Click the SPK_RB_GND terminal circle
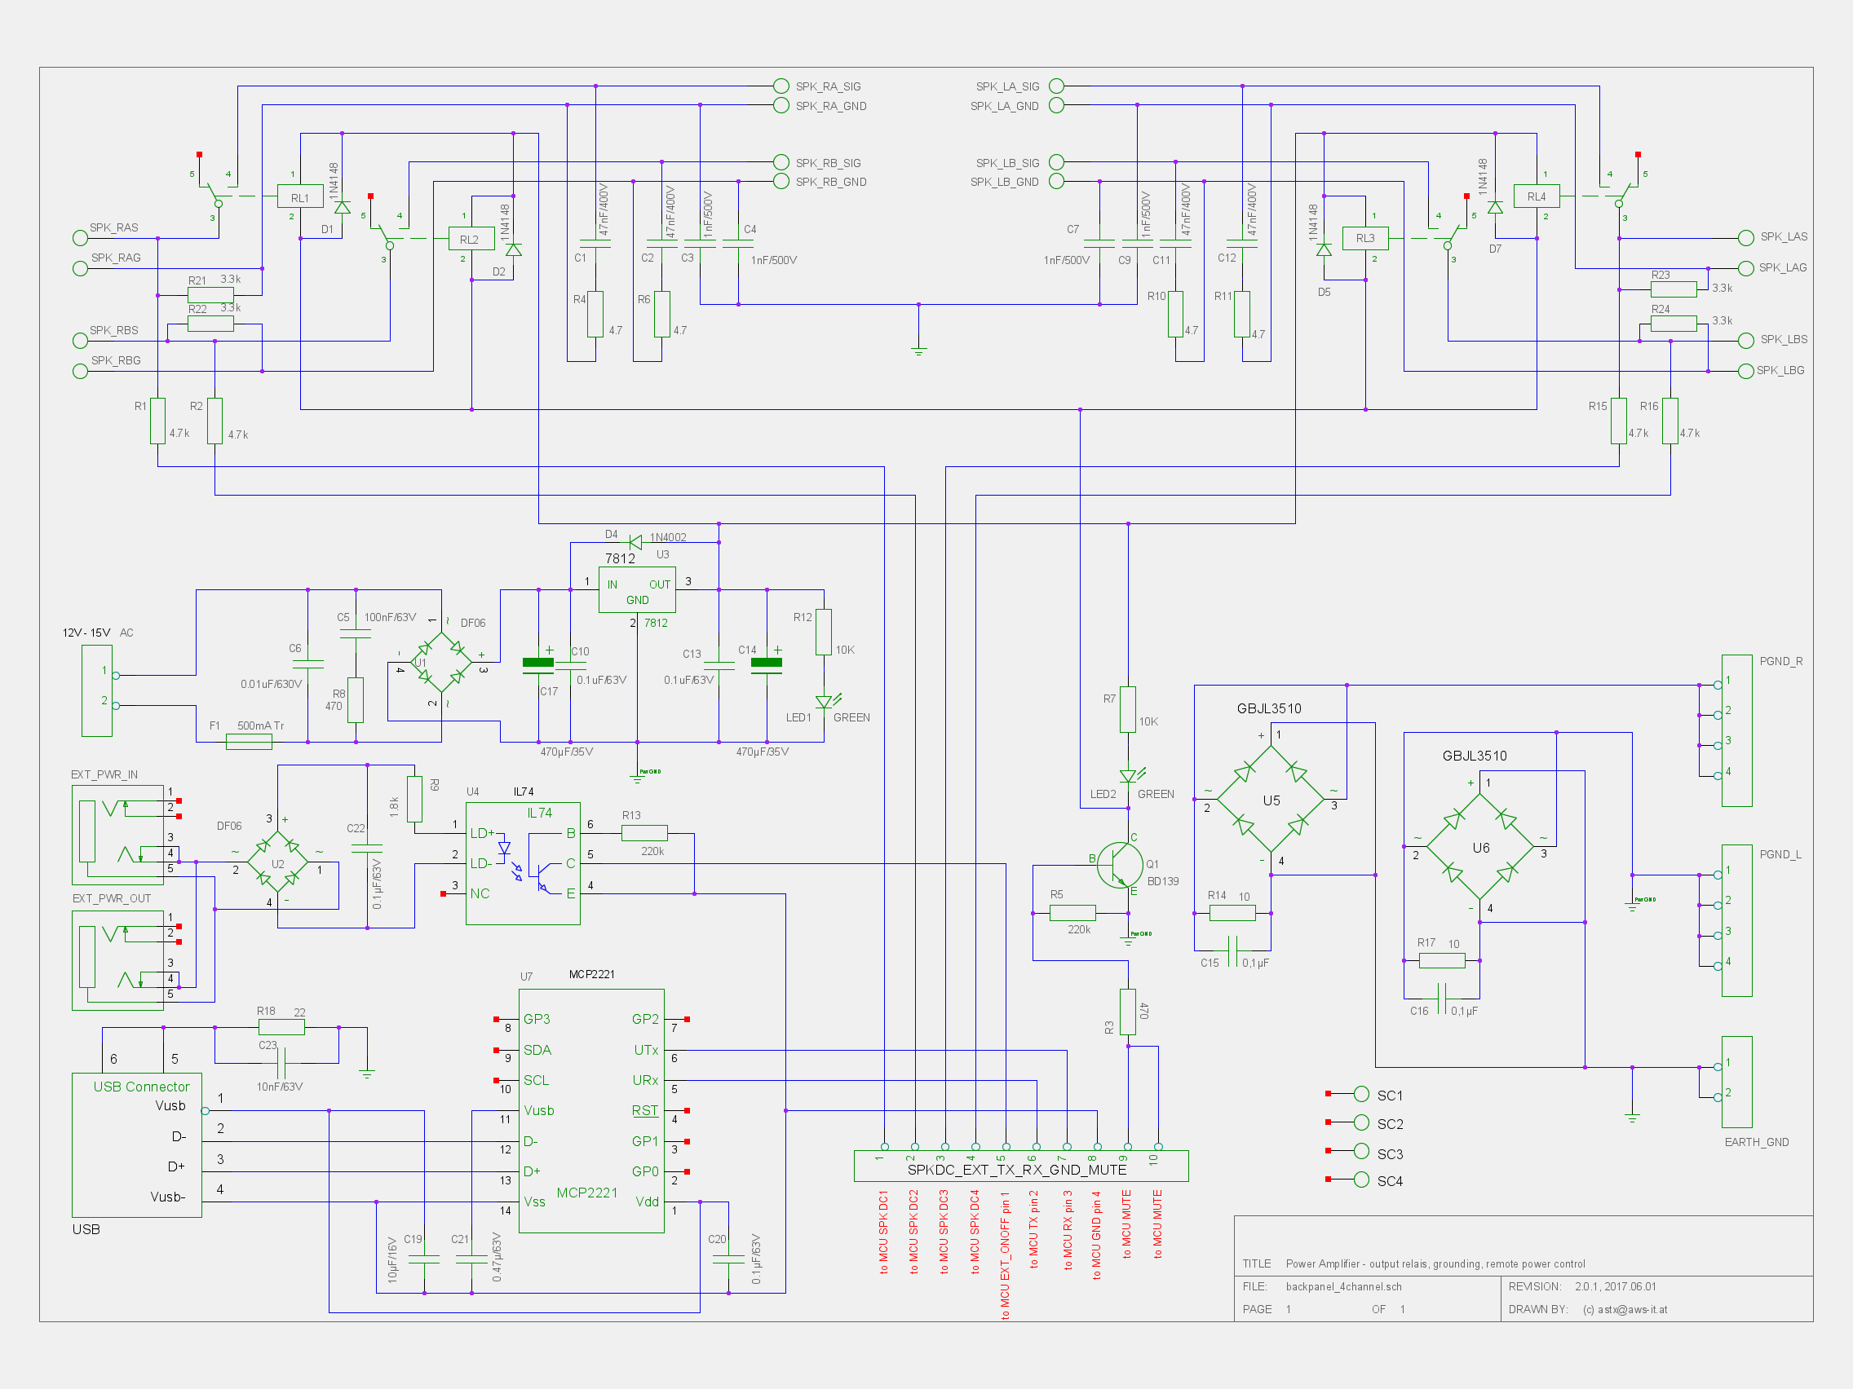Screen dimensions: 1853x1389 (x=781, y=181)
